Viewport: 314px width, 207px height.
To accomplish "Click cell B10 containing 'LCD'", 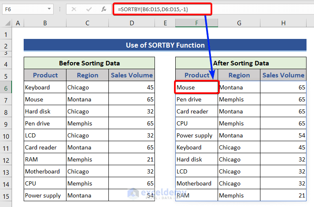I will click(x=45, y=135).
